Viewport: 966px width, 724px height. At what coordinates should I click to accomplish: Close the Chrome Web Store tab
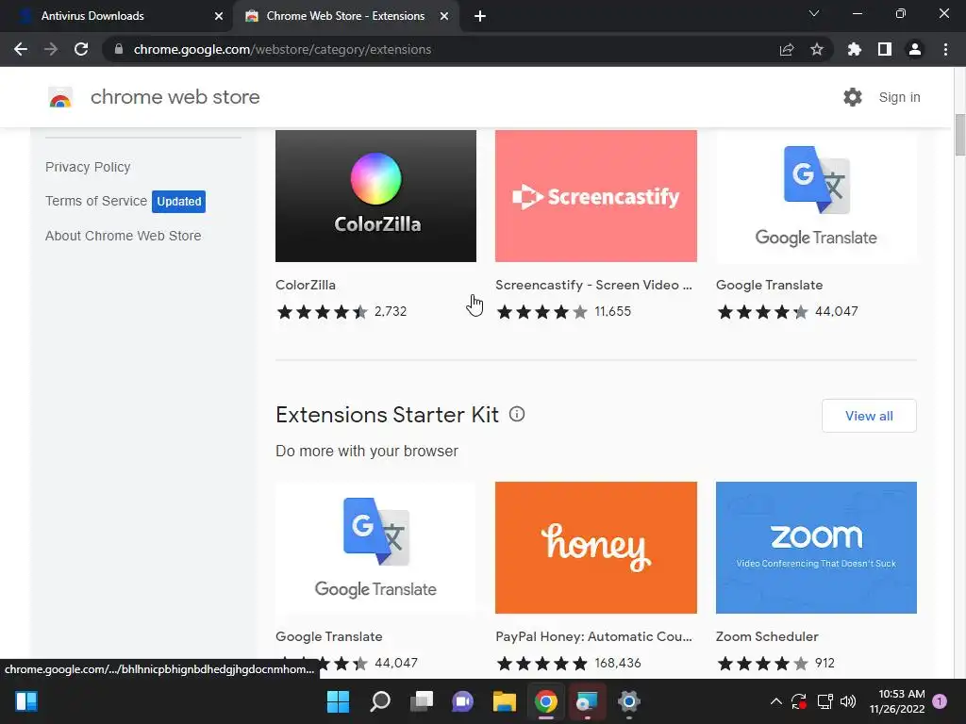[444, 16]
